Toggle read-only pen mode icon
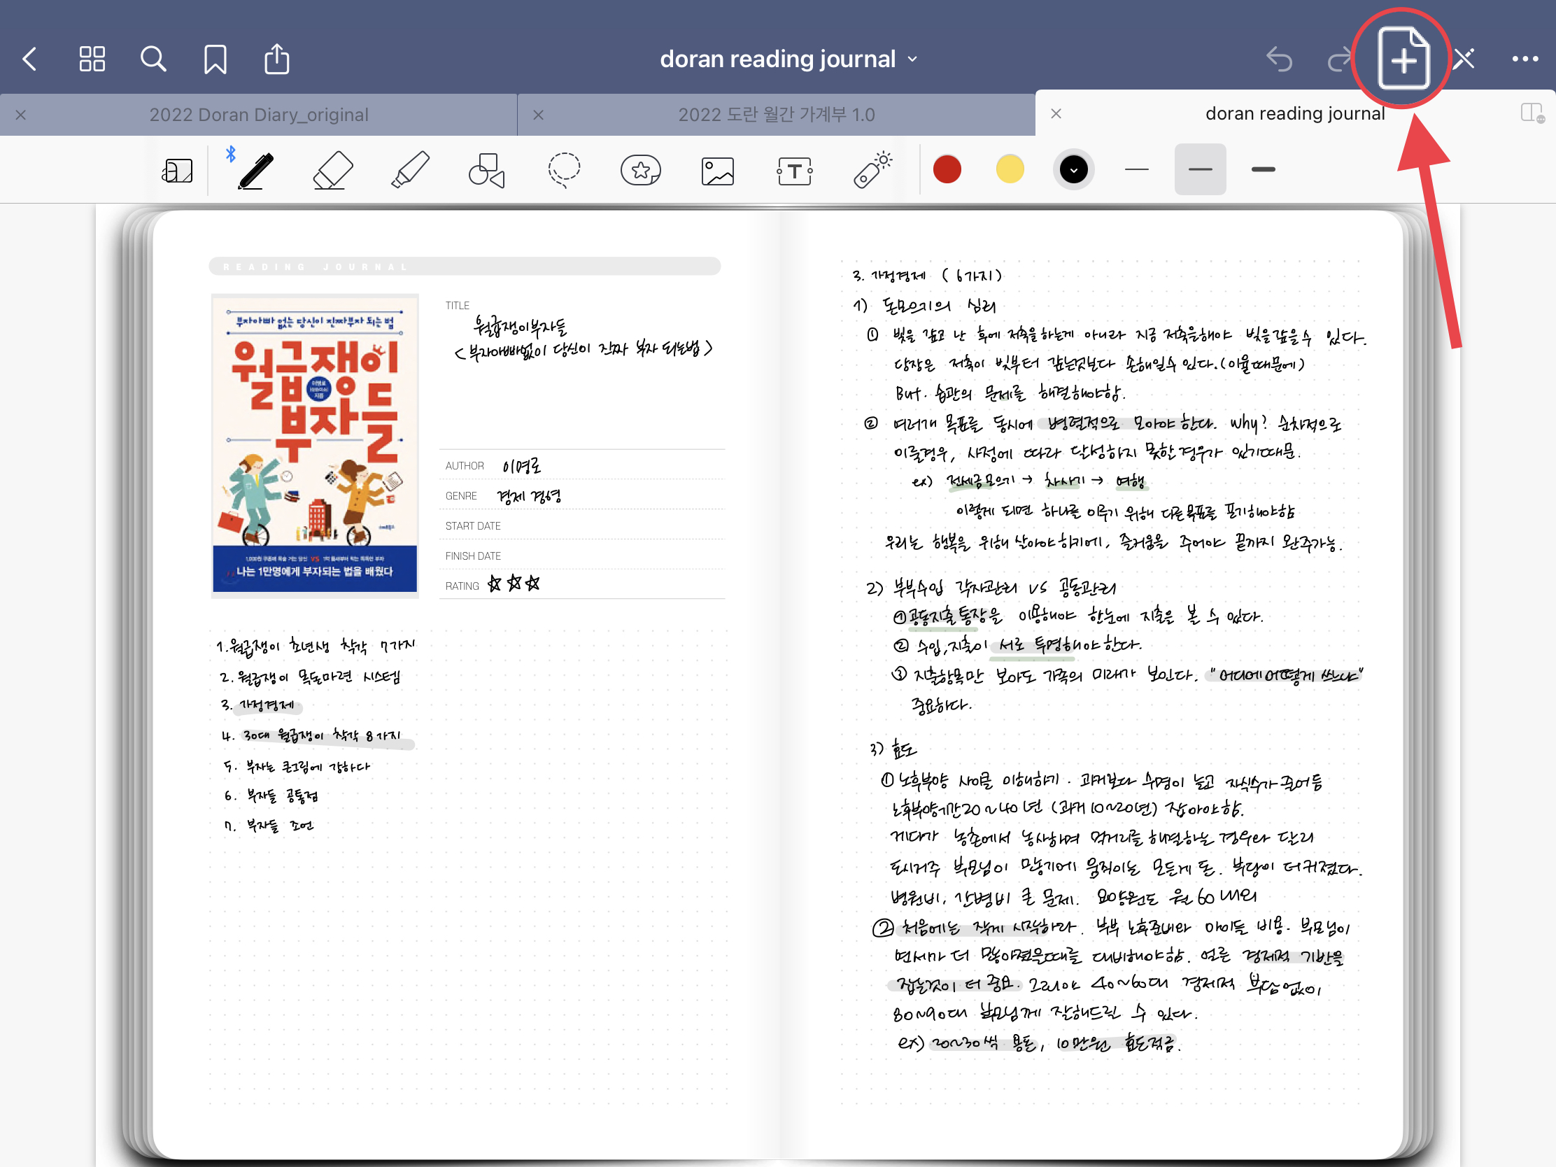Screen dimensions: 1556x1167 (1464, 59)
